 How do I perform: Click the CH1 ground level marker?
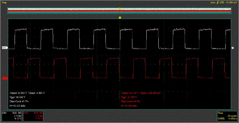point(4,48)
